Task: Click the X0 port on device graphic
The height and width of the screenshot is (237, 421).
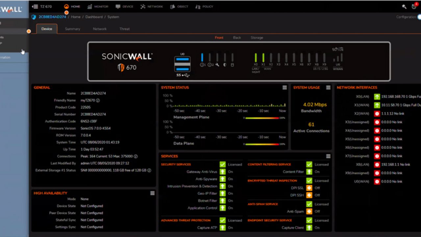Action: coord(256,58)
